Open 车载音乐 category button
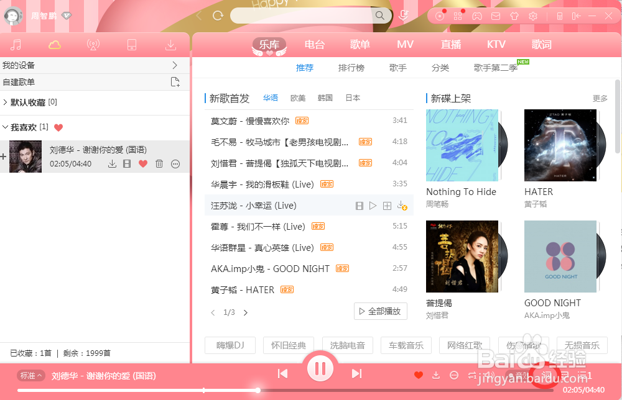The width and height of the screenshot is (622, 400). (406, 345)
